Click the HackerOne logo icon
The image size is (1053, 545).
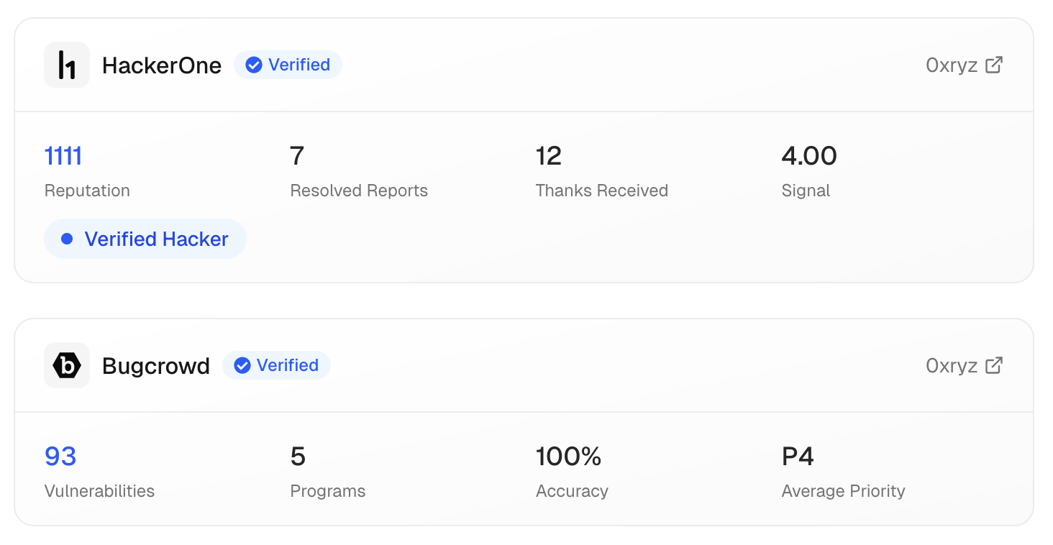67,65
